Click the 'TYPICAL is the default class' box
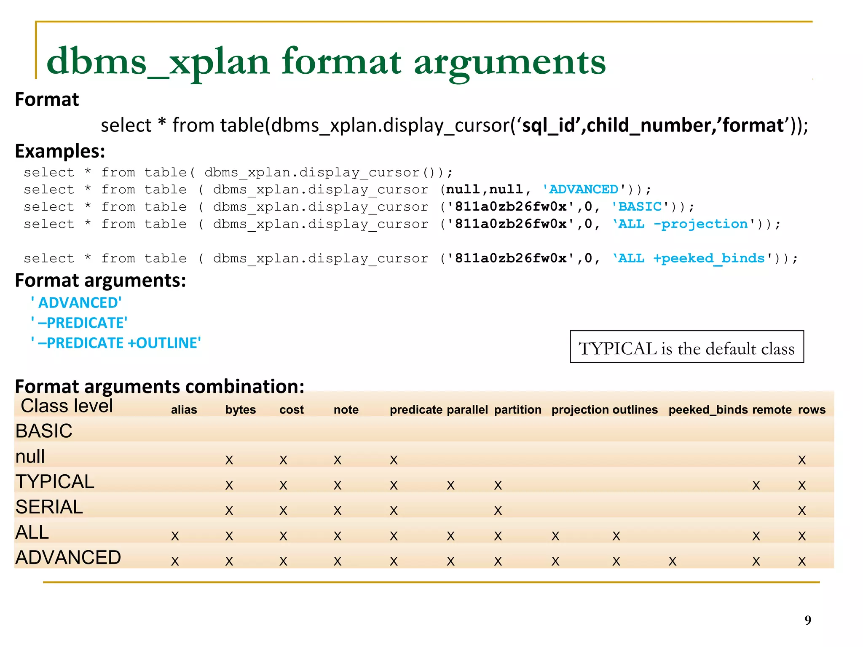This screenshot has height=647, width=863. pyautogui.click(x=687, y=347)
